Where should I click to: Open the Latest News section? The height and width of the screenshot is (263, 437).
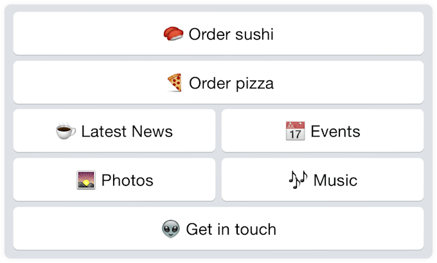[114, 131]
